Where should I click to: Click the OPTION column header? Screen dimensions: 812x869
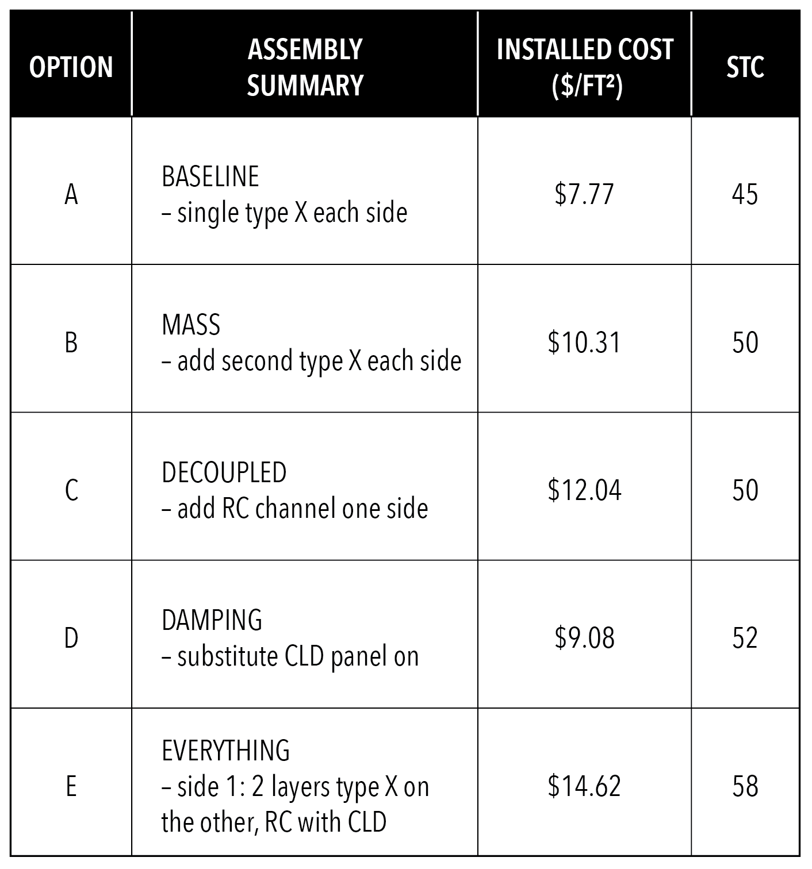click(x=71, y=67)
